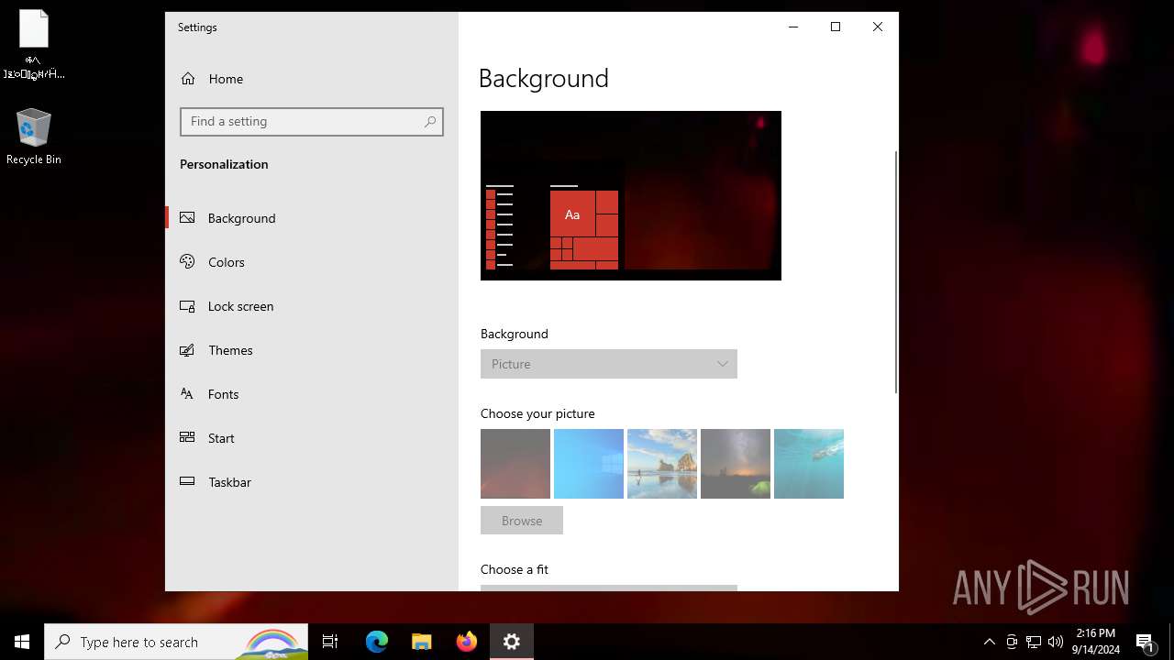
Task: Go to the Themes page
Action: [230, 350]
